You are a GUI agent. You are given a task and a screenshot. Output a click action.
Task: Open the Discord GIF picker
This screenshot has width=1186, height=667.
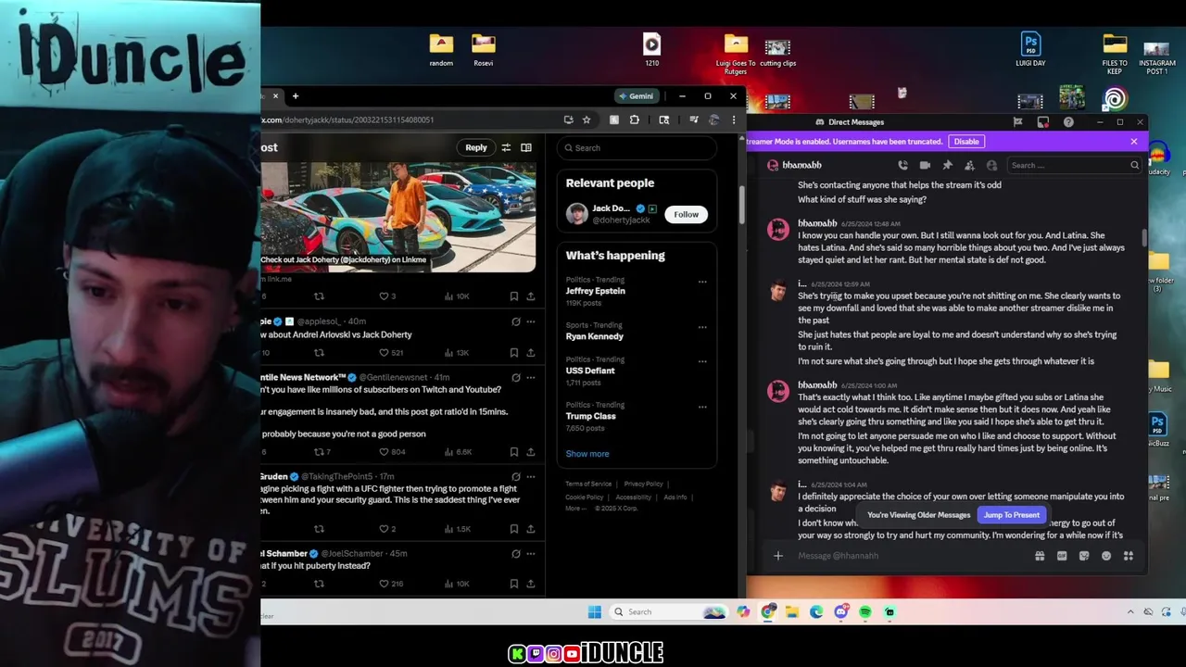(1062, 556)
